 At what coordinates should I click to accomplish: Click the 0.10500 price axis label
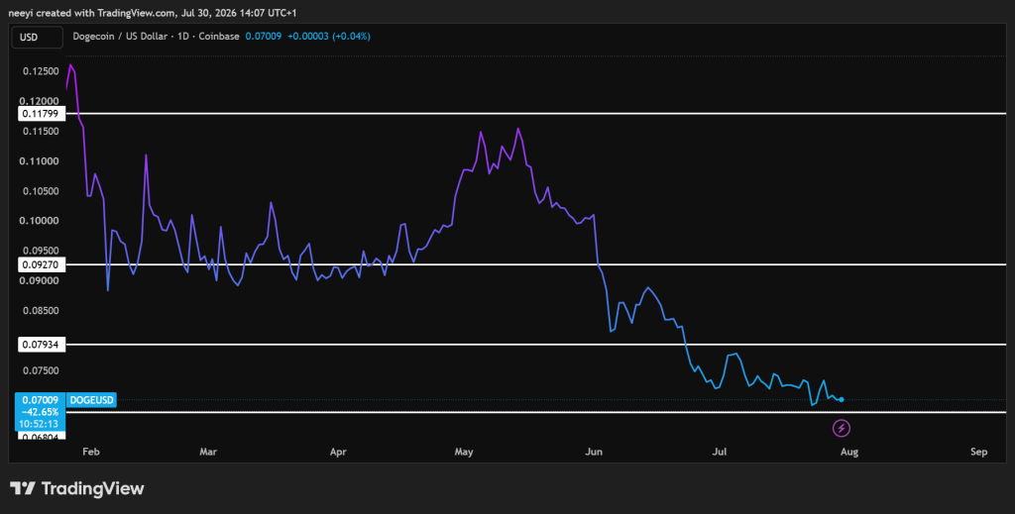coord(40,191)
